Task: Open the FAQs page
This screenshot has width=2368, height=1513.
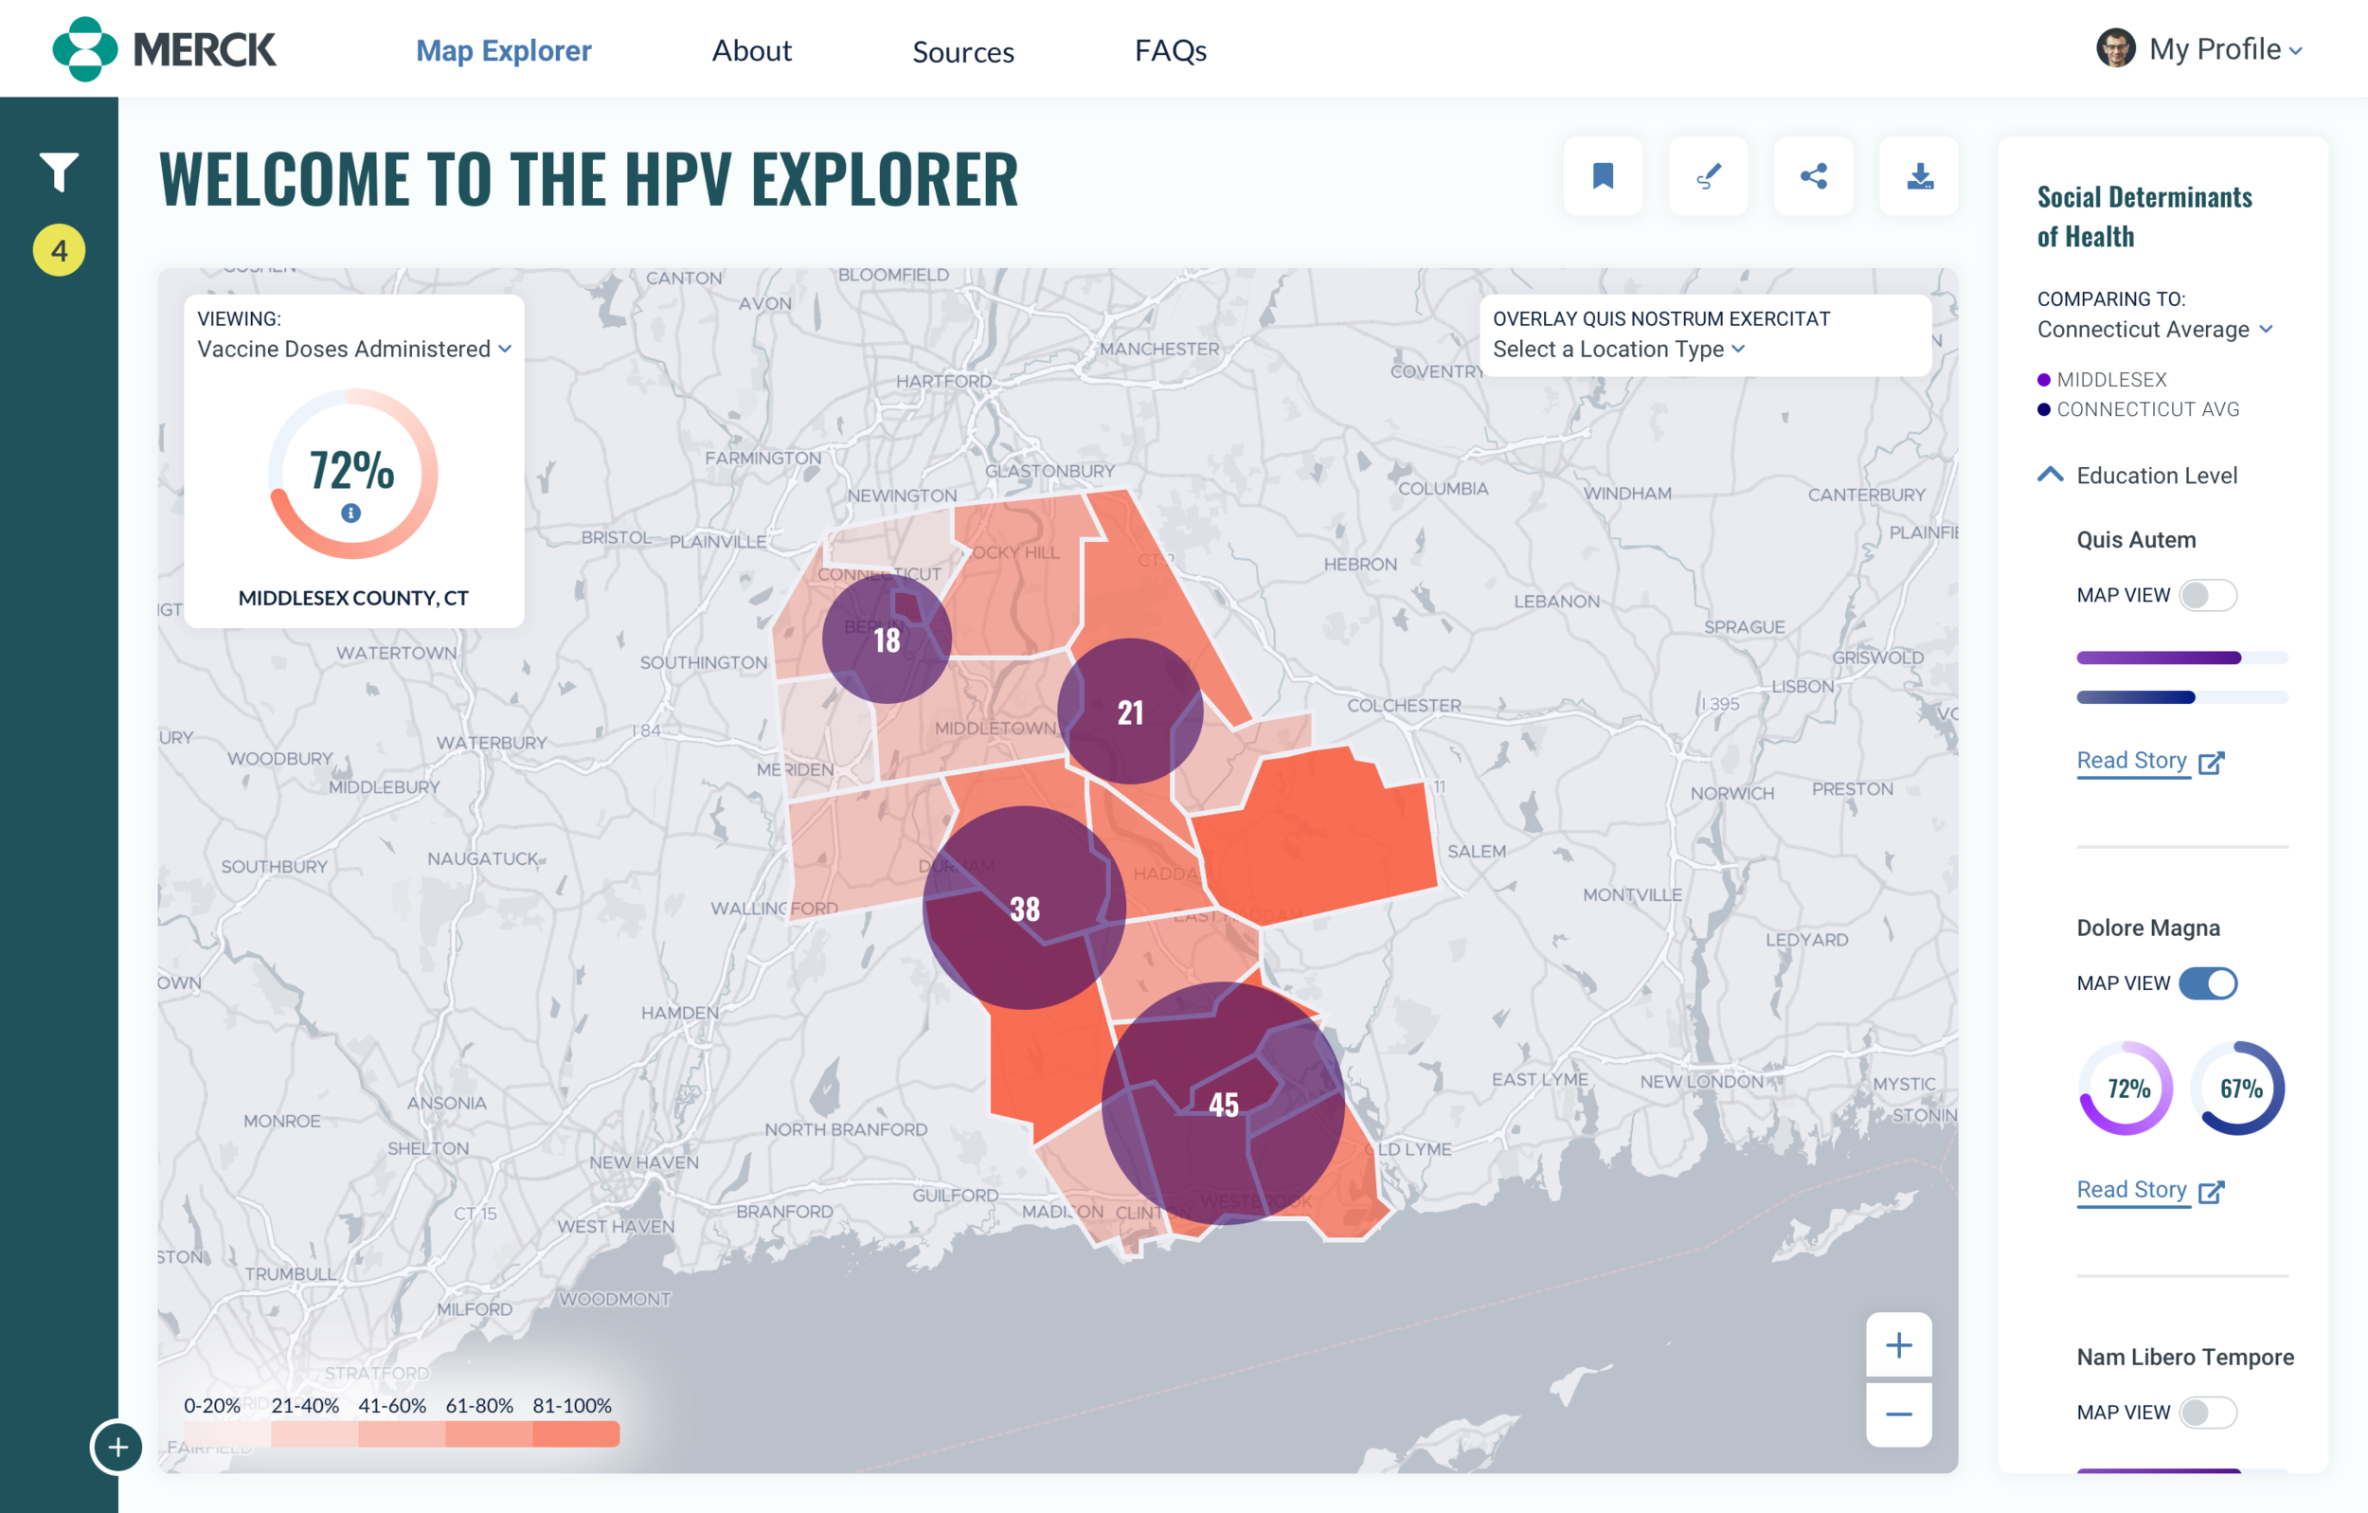Action: (1170, 50)
